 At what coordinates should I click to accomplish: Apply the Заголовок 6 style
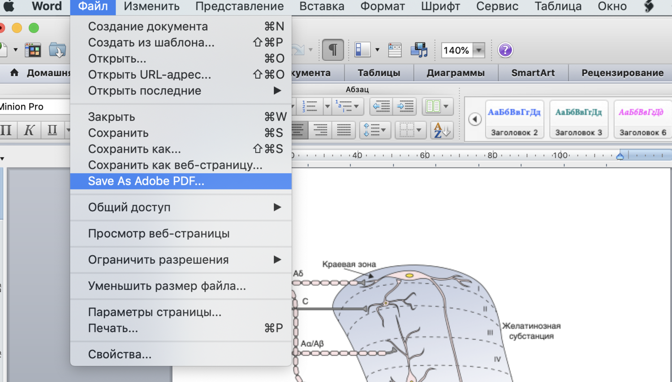click(642, 119)
